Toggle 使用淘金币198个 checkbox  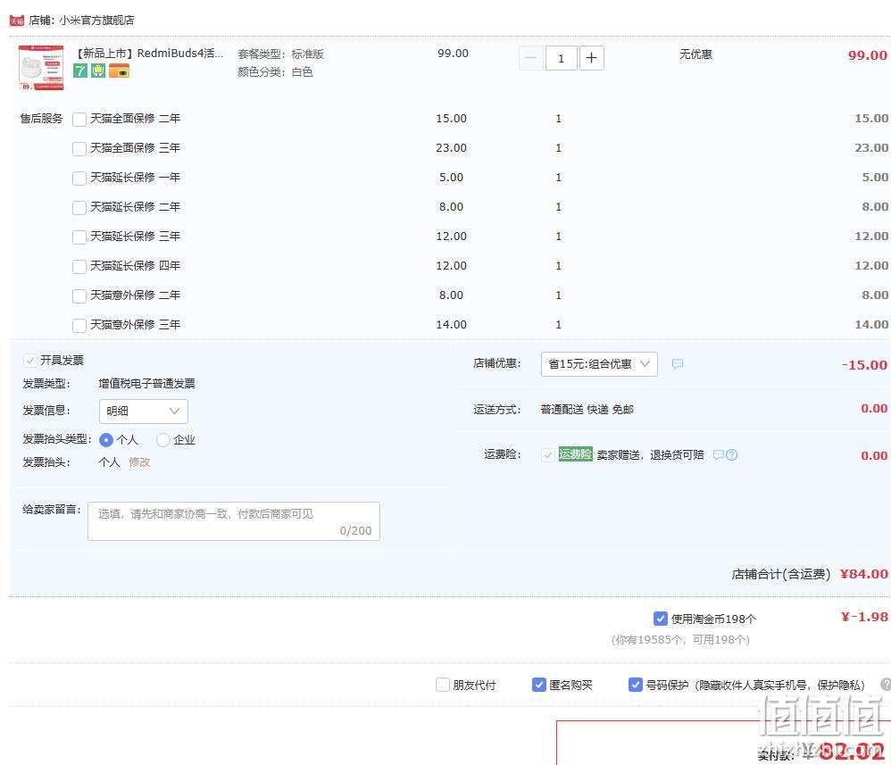click(661, 619)
